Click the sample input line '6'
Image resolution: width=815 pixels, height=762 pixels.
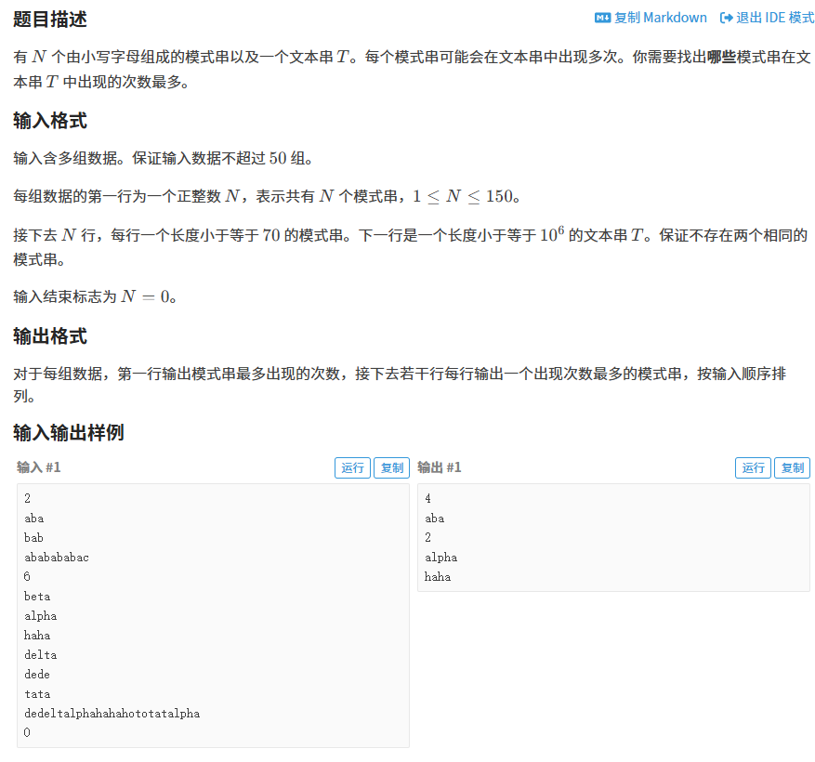click(27, 576)
